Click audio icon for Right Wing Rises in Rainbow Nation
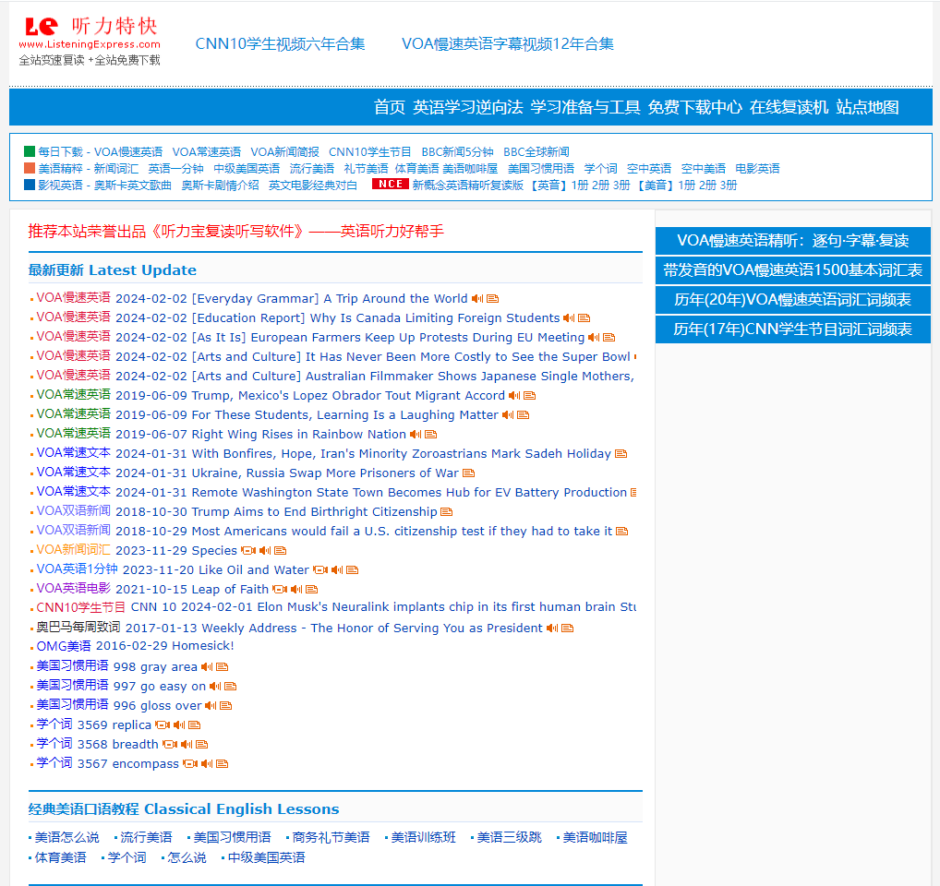This screenshot has height=886, width=940. pos(416,435)
